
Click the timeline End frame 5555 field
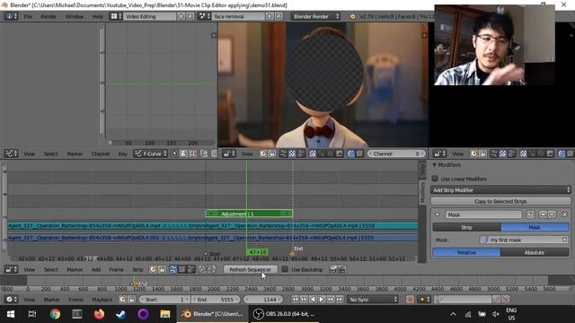tap(216, 300)
